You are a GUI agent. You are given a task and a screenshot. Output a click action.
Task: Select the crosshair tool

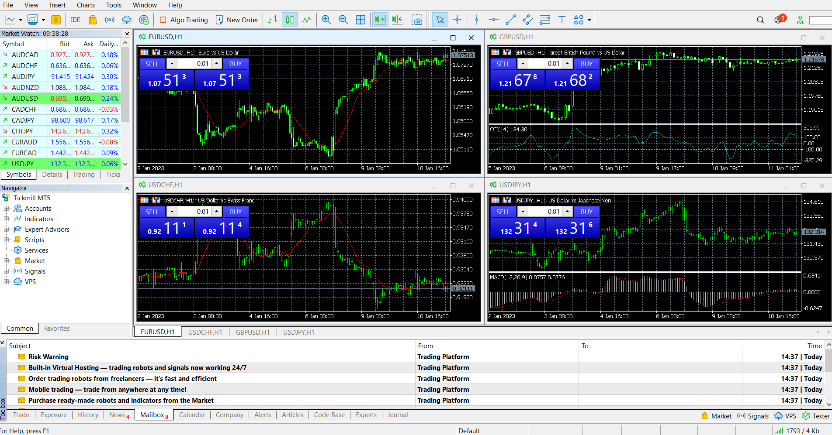coord(457,20)
